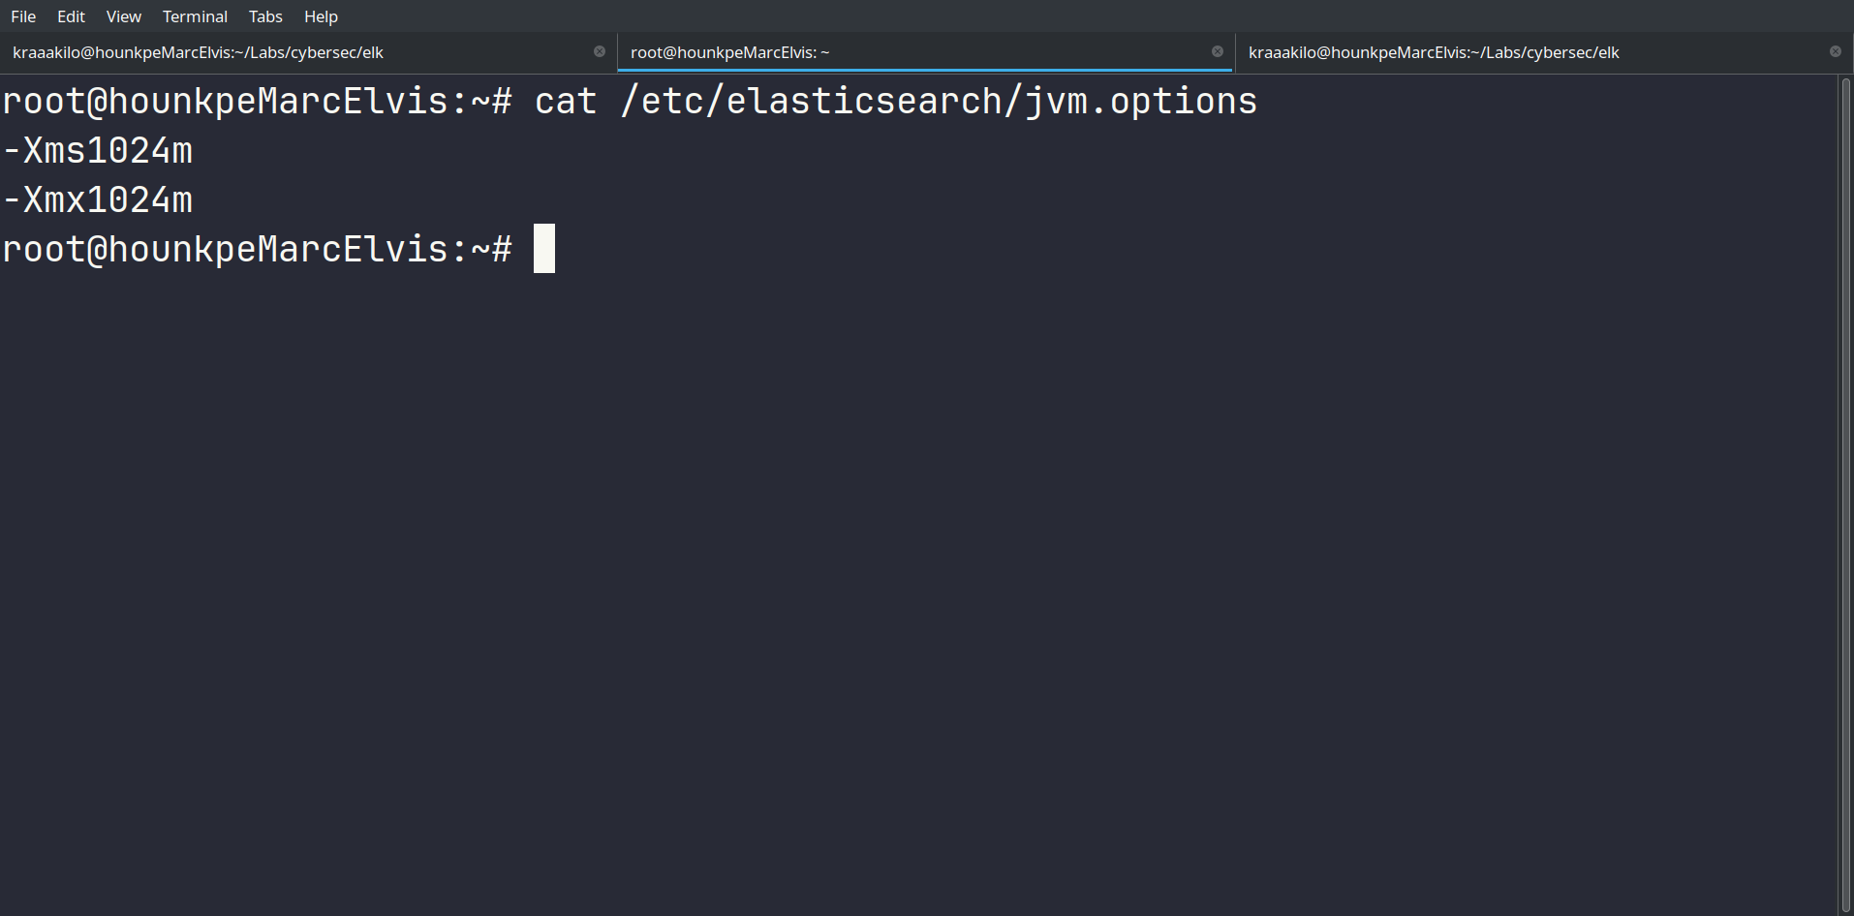Click the prompt text on the last line
1854x916 pixels.
(257, 250)
